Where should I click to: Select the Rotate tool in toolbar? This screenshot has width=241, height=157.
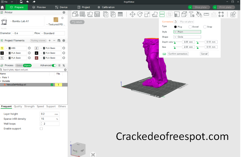tap(140, 14)
